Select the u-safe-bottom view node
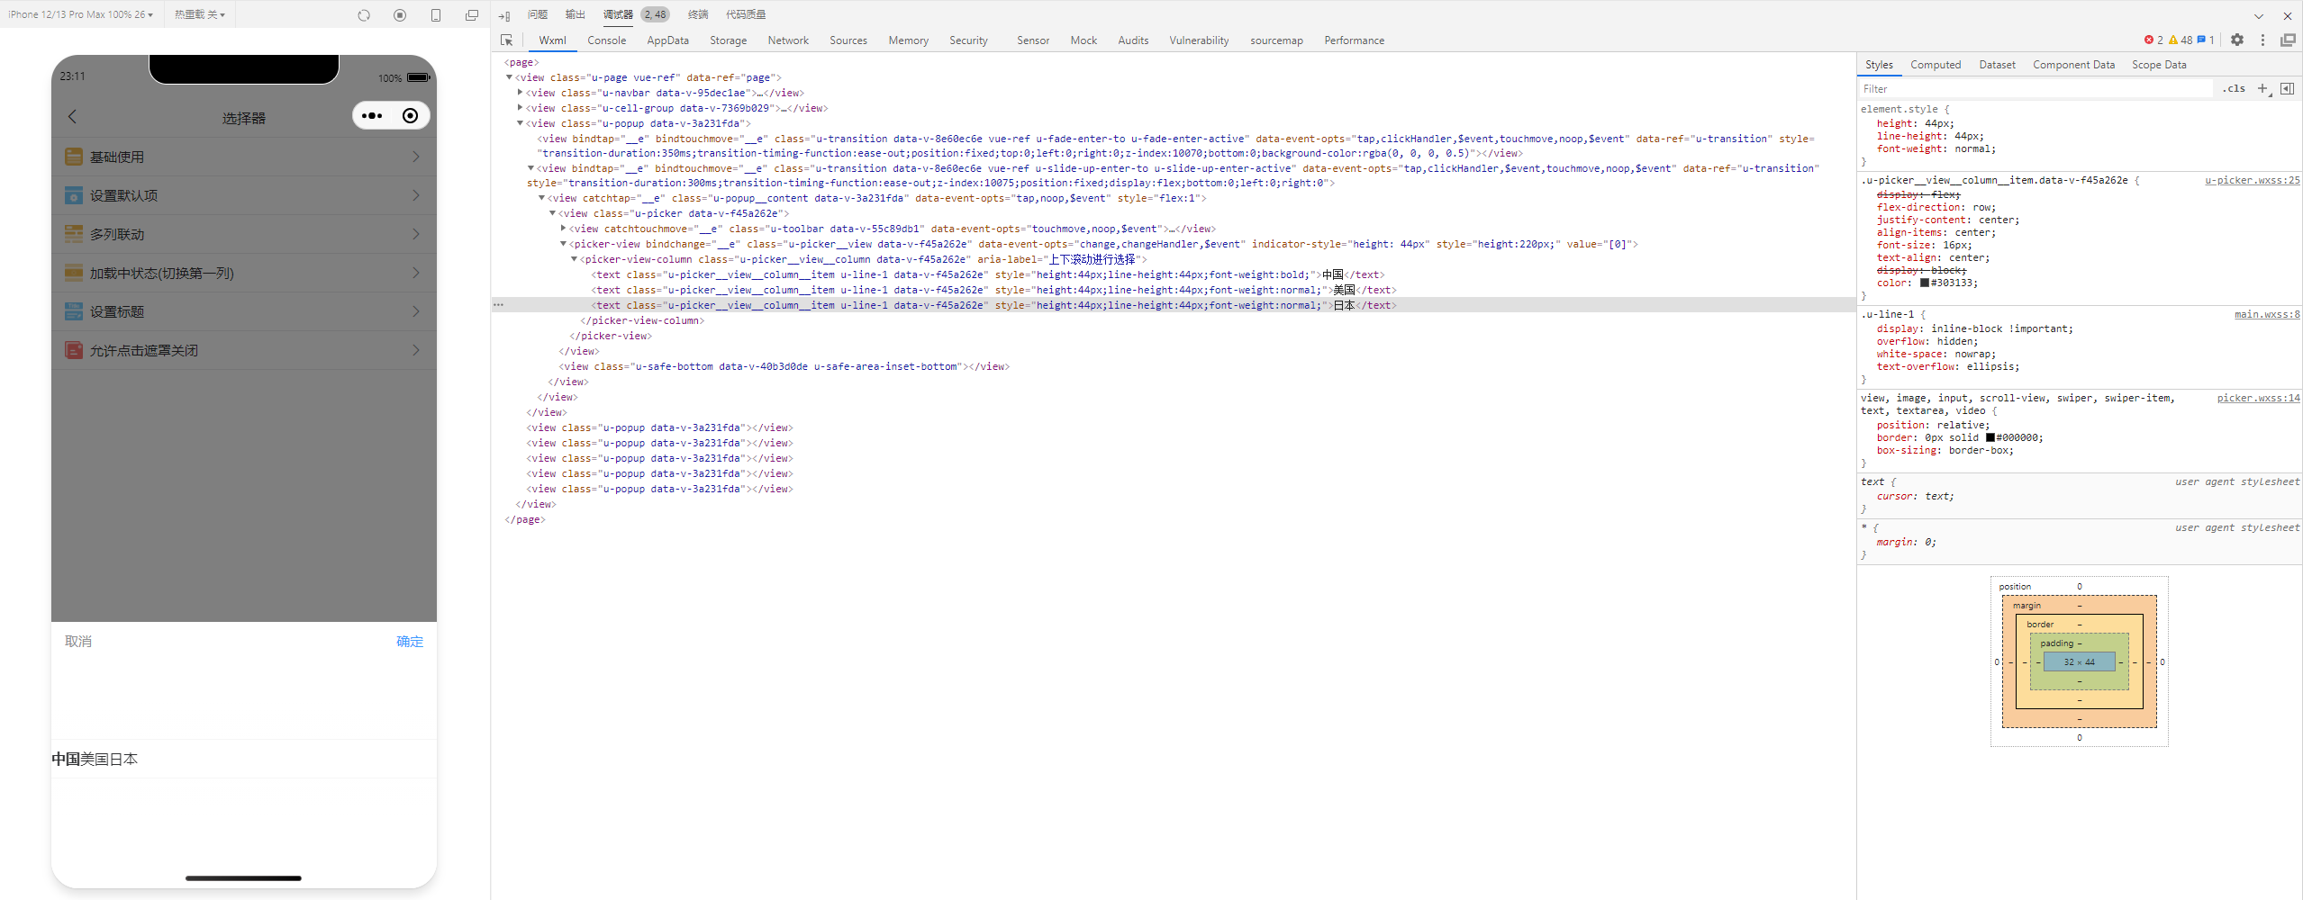 (x=784, y=366)
